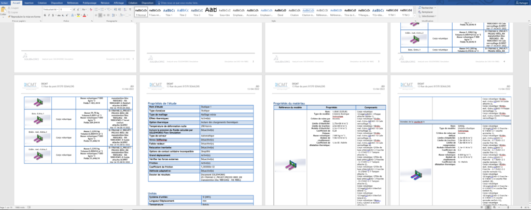Open the font size dropdown

tap(71, 9)
